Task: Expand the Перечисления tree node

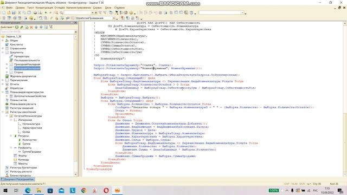Action: pyautogui.click(x=3, y=80)
